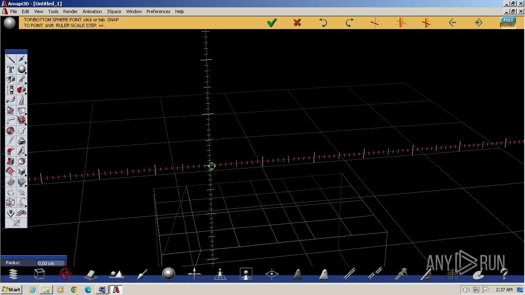Click the shaded sphere icon in the bottom bar
This screenshot has height=295, width=525.
point(169,274)
